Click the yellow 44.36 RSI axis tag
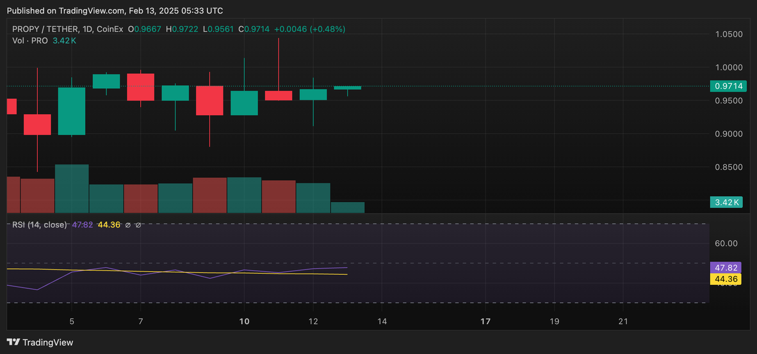The height and width of the screenshot is (354, 757). point(727,278)
